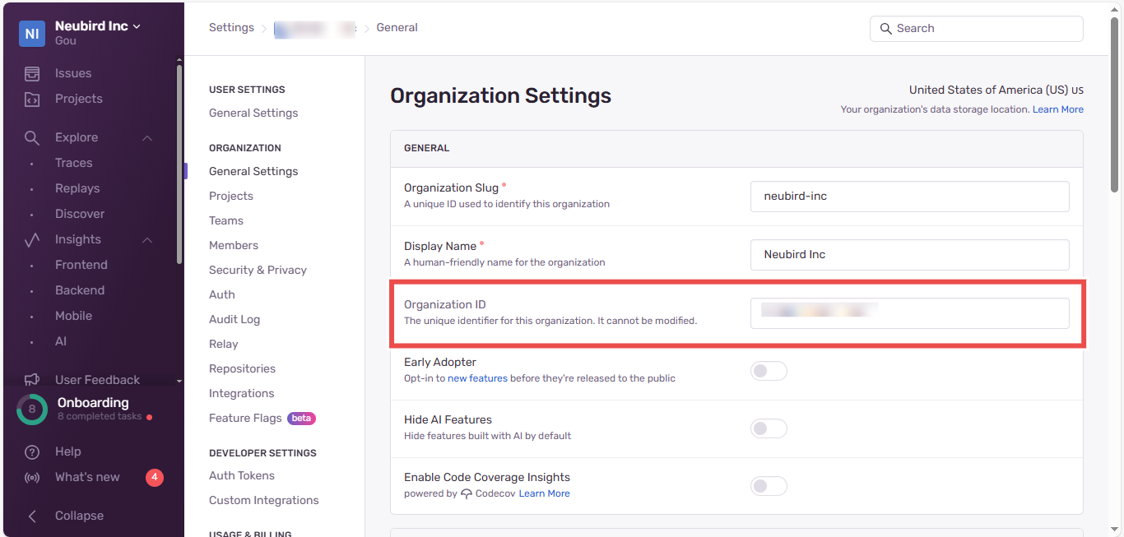Edit the Organization Slug input field

coord(909,196)
